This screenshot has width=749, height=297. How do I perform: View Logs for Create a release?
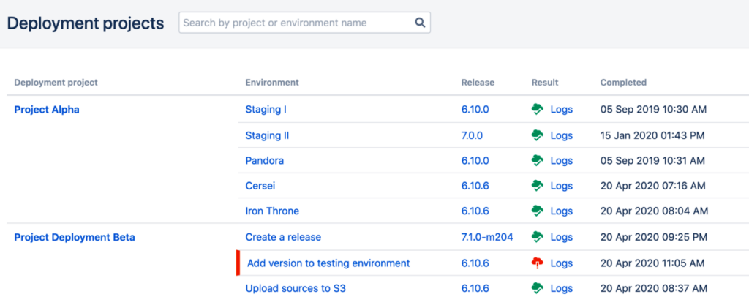(561, 237)
